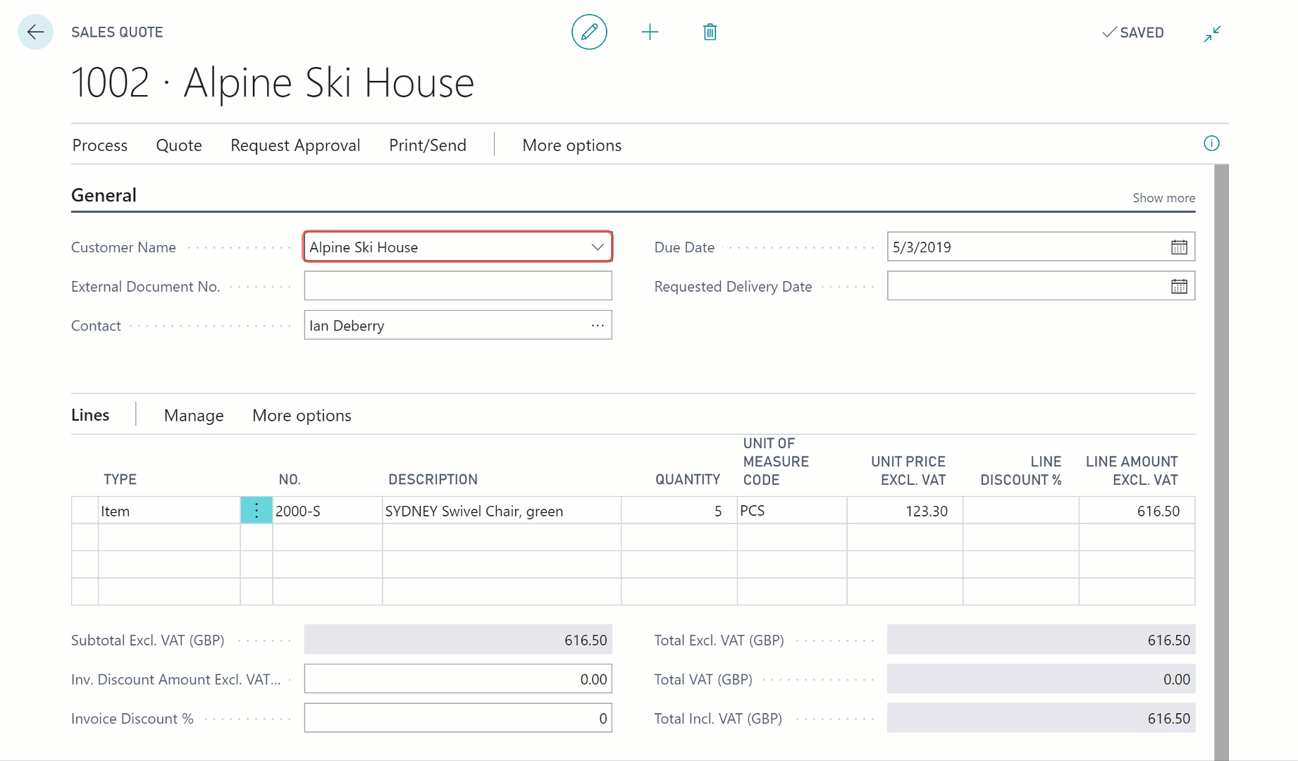
Task: Open the Process menu
Action: click(100, 145)
